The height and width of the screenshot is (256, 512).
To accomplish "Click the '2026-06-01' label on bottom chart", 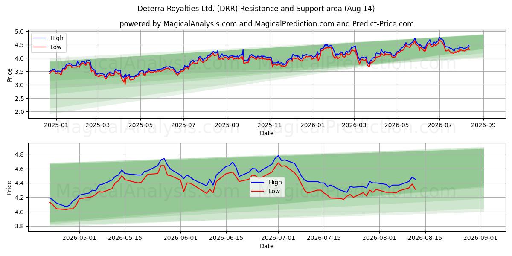I will (x=180, y=239).
